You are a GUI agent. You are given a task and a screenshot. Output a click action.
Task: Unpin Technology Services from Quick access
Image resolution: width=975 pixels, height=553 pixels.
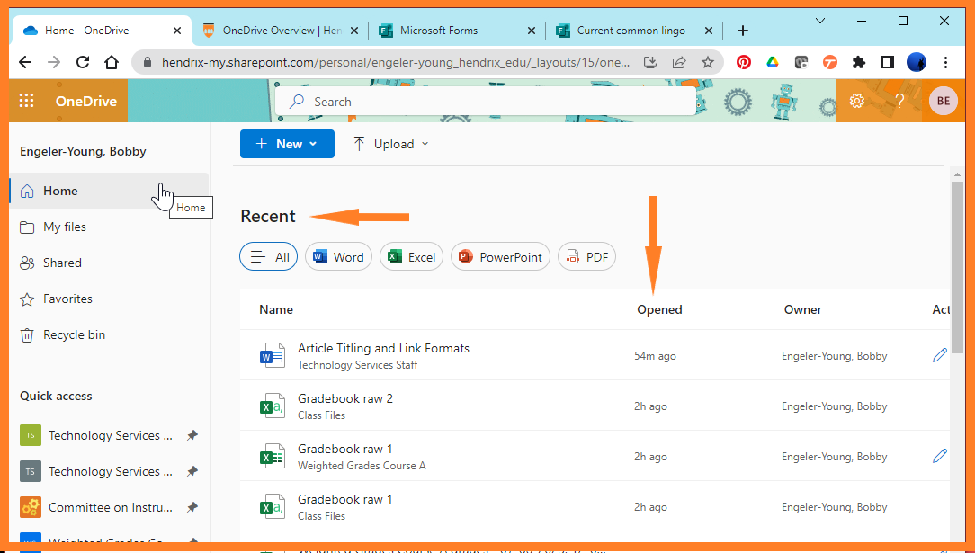click(192, 435)
